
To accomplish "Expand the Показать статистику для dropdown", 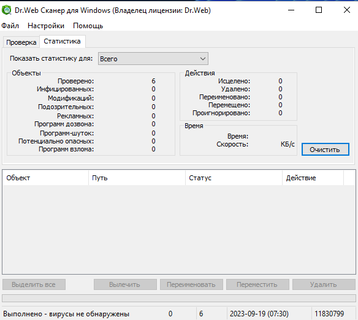I will (x=153, y=59).
